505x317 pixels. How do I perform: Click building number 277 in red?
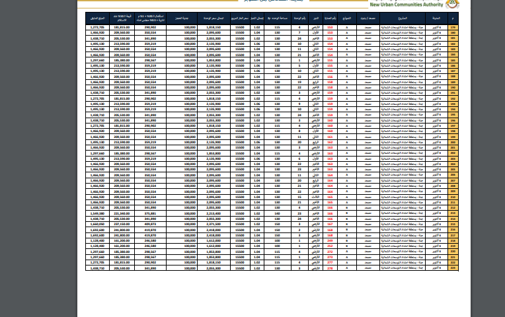330,263
